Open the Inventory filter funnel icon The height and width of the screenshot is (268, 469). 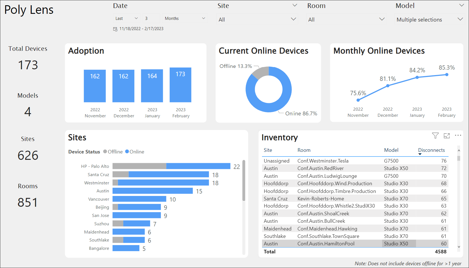435,136
